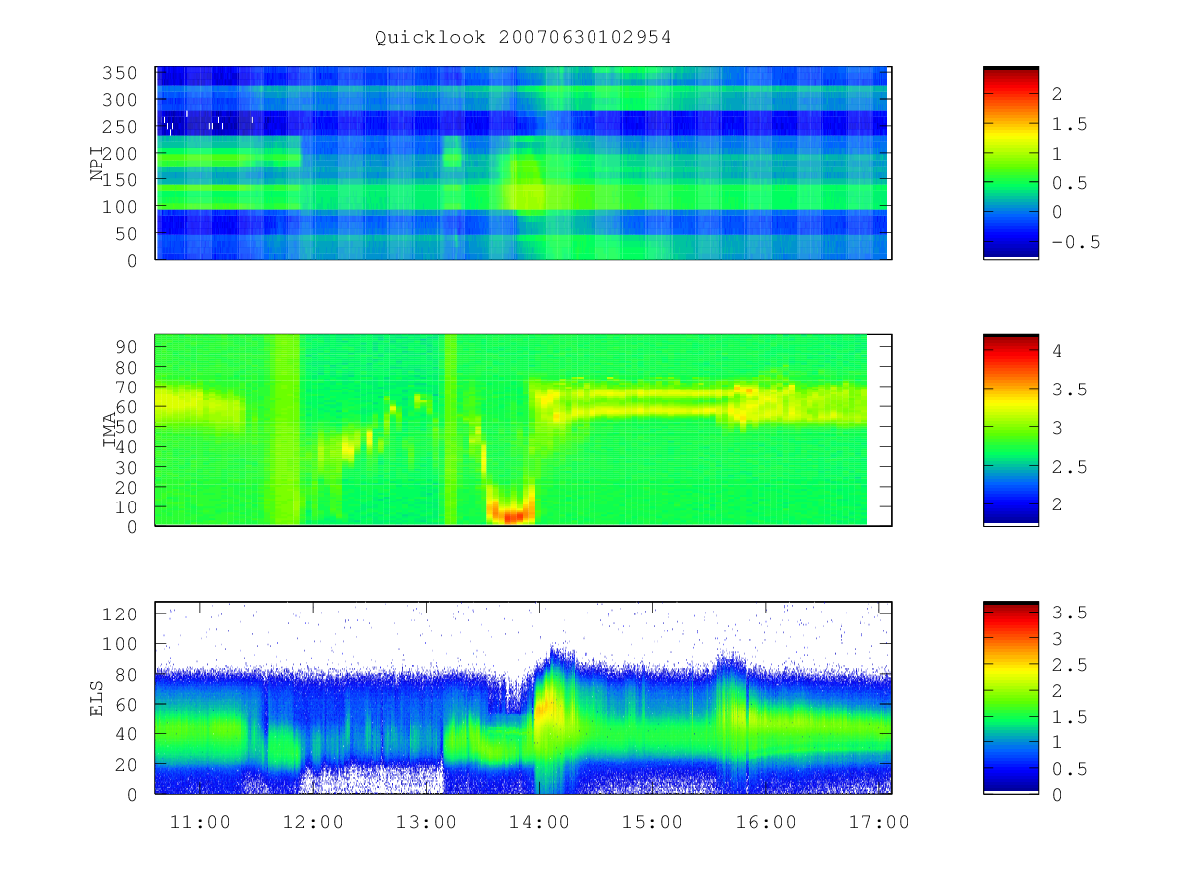Click the IMA spectrogram panel
The width and height of the screenshot is (1189, 892).
523,429
